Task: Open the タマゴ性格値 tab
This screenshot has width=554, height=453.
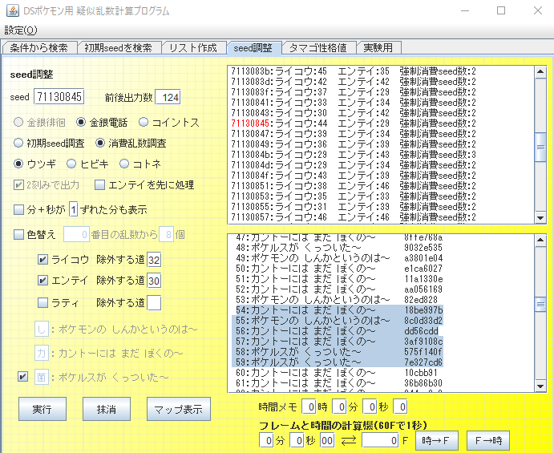Action: click(319, 47)
